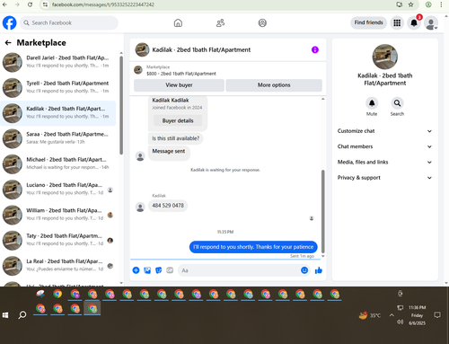Send a thumbs-up like

319,270
